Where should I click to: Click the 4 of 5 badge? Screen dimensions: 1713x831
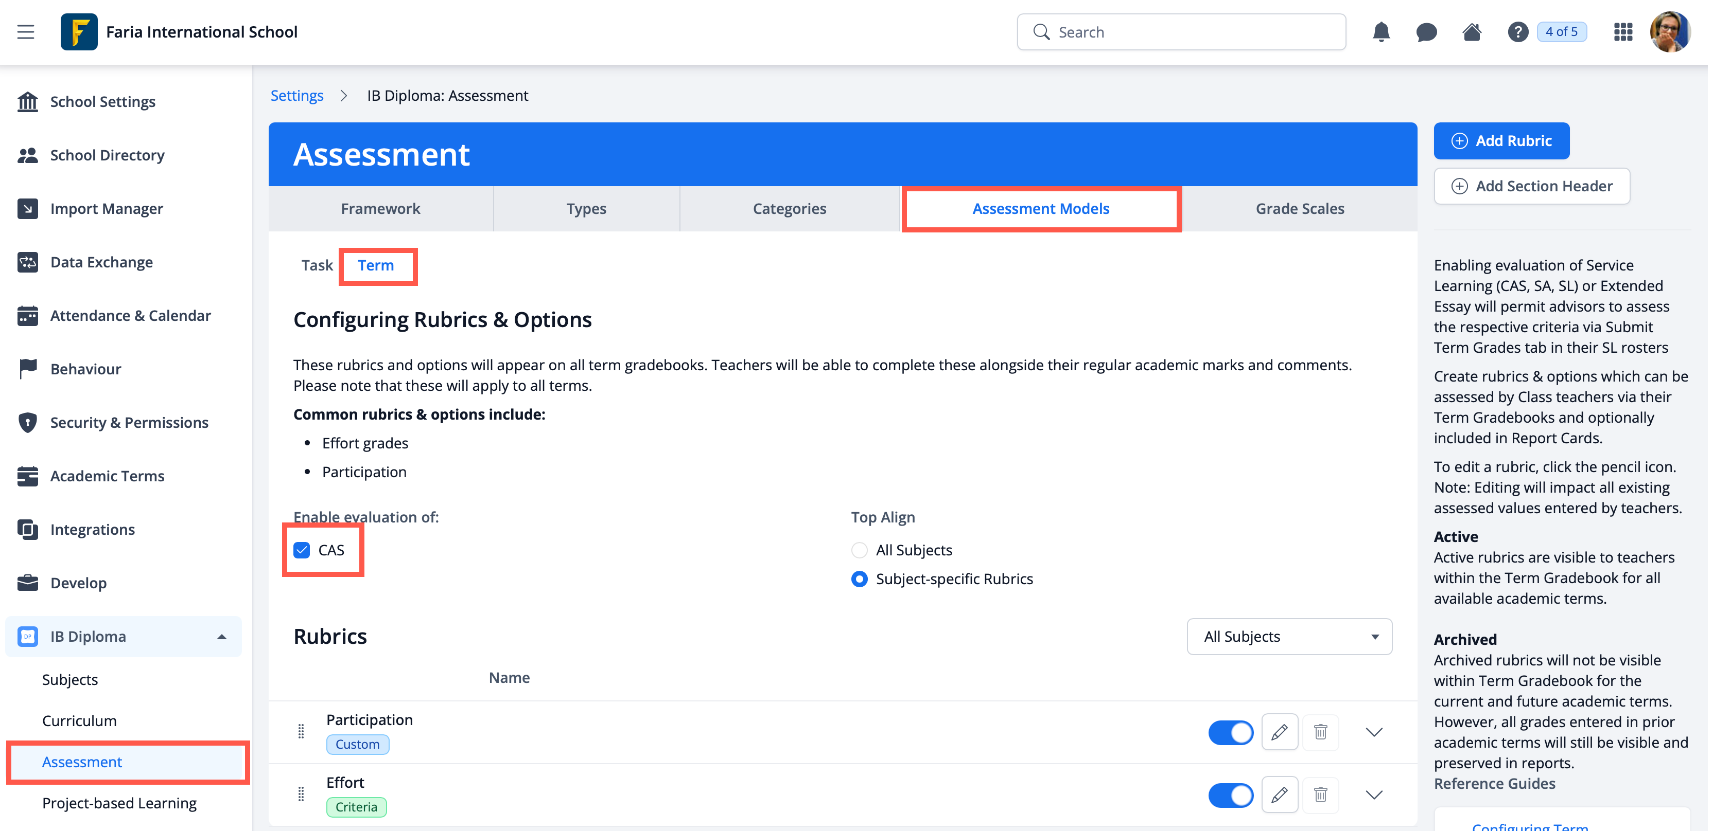[1561, 32]
